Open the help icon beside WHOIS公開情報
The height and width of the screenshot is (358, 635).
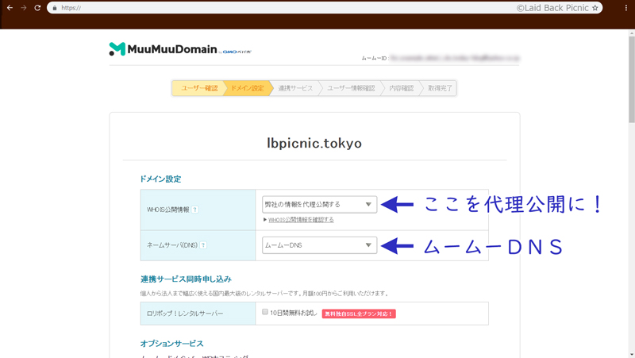coord(194,210)
